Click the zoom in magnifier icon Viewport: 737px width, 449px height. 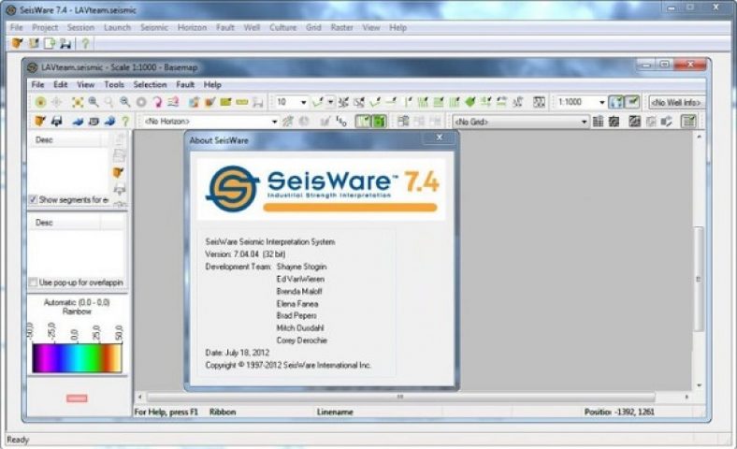(94, 102)
